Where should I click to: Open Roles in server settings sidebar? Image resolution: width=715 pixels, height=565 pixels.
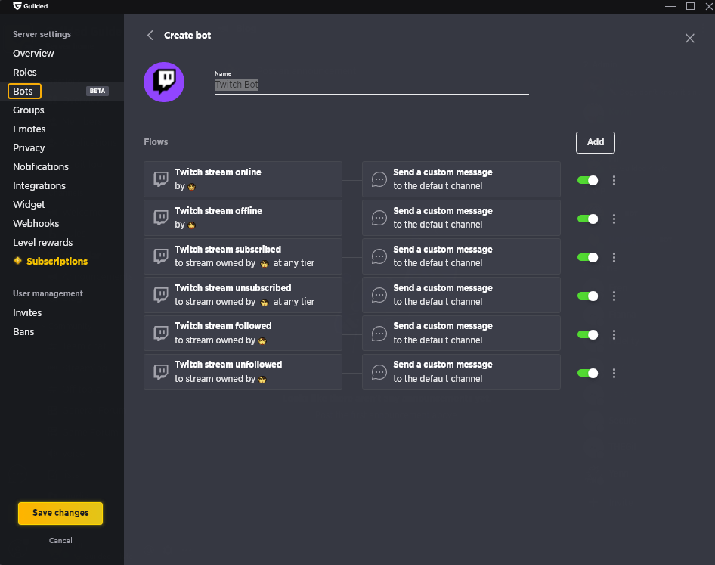tap(25, 73)
